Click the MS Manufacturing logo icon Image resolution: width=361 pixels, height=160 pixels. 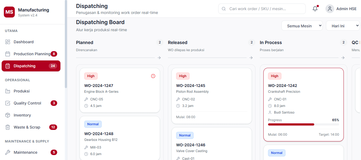pos(9,12)
